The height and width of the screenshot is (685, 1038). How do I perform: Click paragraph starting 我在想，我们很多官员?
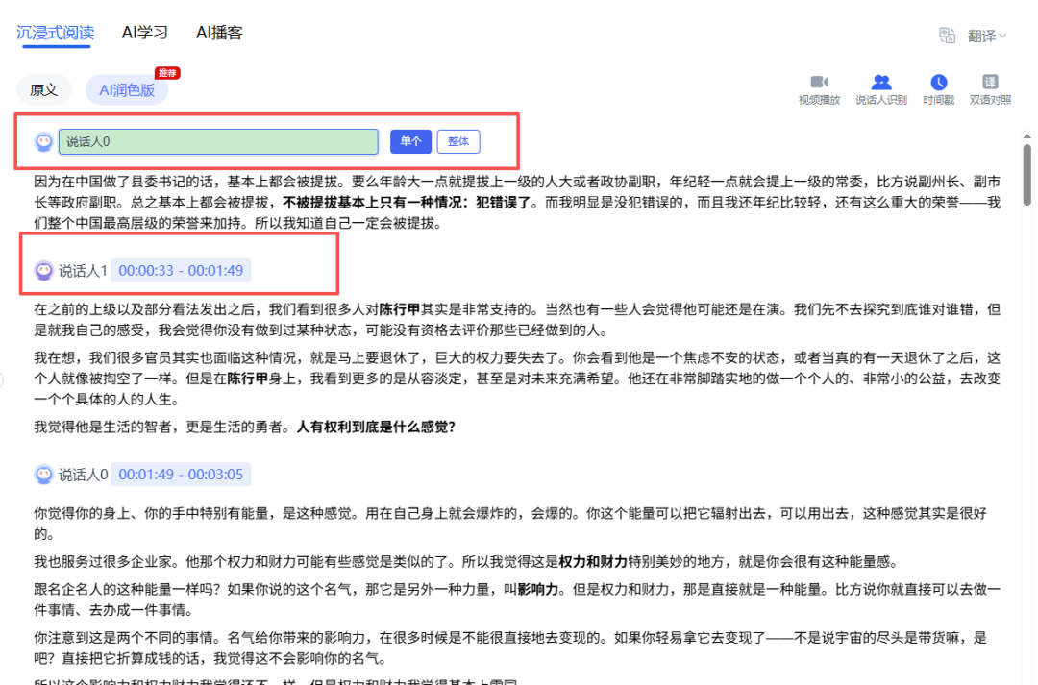tap(517, 379)
